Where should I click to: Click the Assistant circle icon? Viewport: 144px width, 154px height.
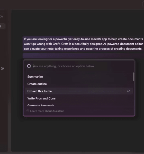click(x=29, y=66)
